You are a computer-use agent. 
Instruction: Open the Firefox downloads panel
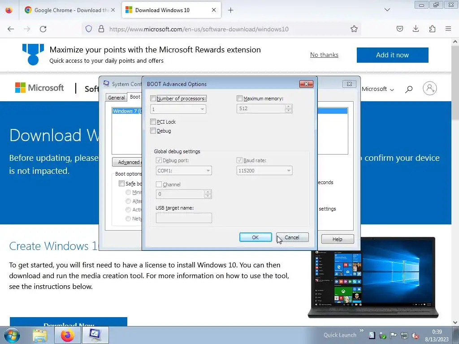point(416,29)
